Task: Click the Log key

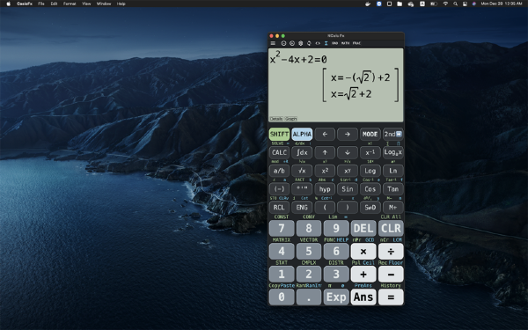Action: [x=370, y=171]
